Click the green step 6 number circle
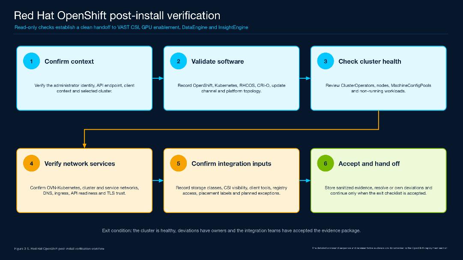 pyautogui.click(x=326, y=163)
